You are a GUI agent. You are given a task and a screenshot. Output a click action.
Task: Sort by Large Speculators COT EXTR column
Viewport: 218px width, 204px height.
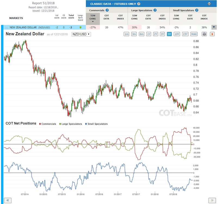[x=148, y=17]
